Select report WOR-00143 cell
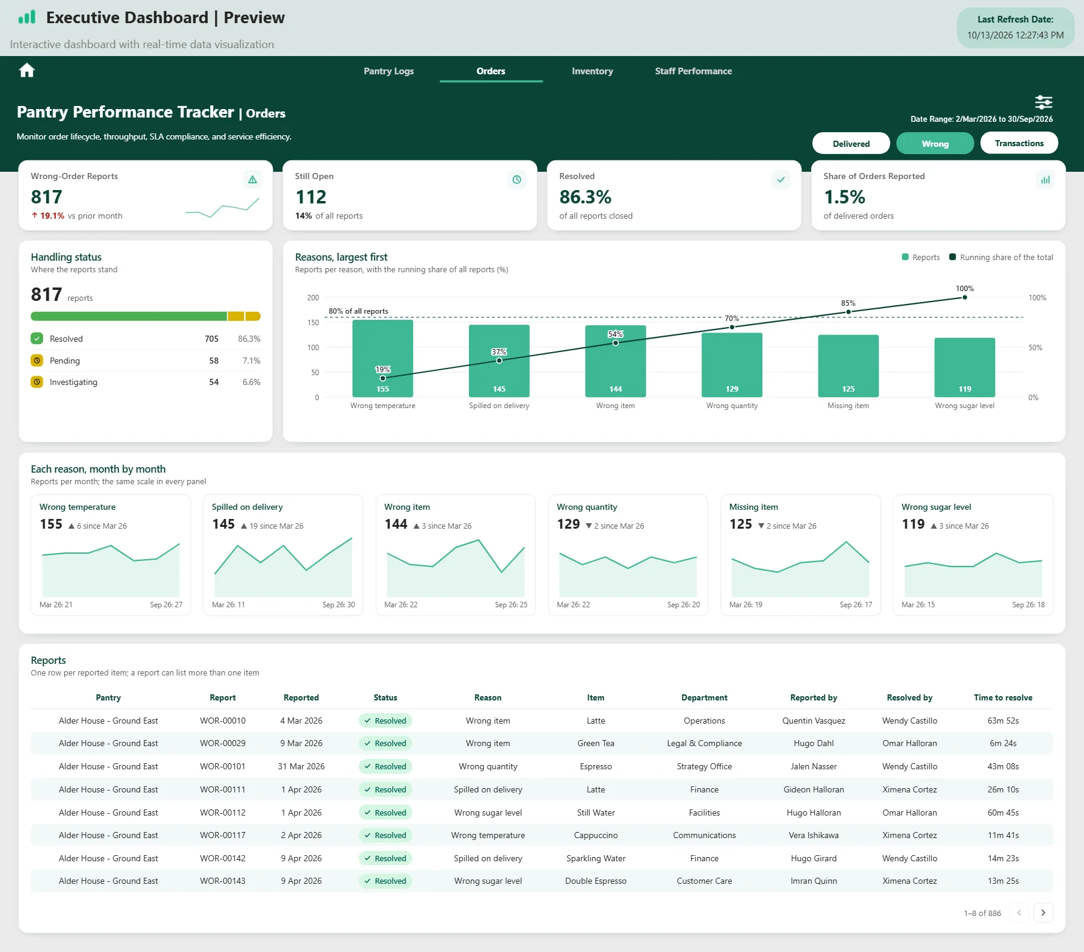Image resolution: width=1084 pixels, height=952 pixels. click(x=223, y=881)
